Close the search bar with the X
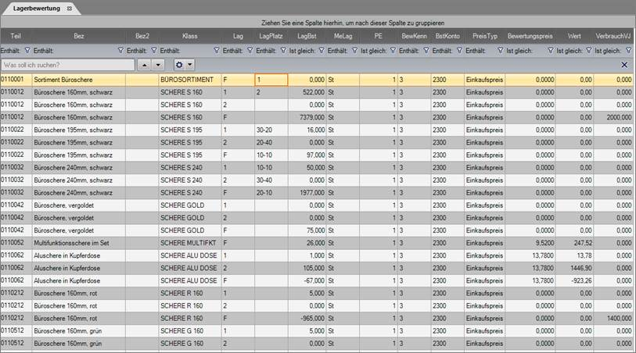Viewport: 636px width, 353px height. pos(624,64)
